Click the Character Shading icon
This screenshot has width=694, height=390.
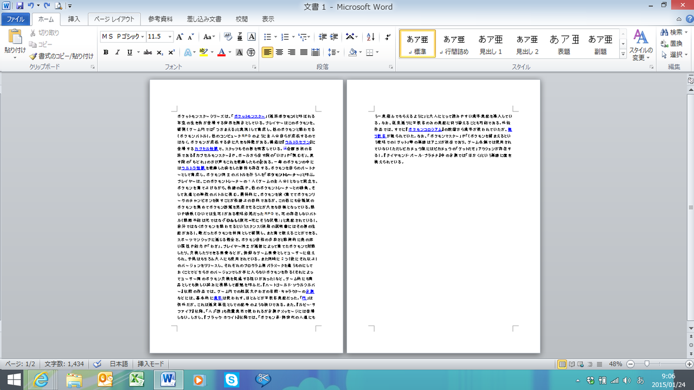[239, 53]
